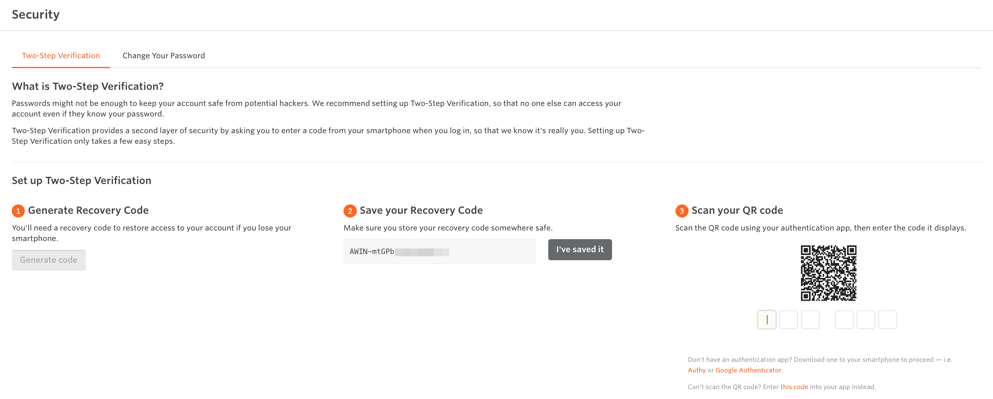Open the Google Authenticator link
The width and height of the screenshot is (993, 399).
748,370
